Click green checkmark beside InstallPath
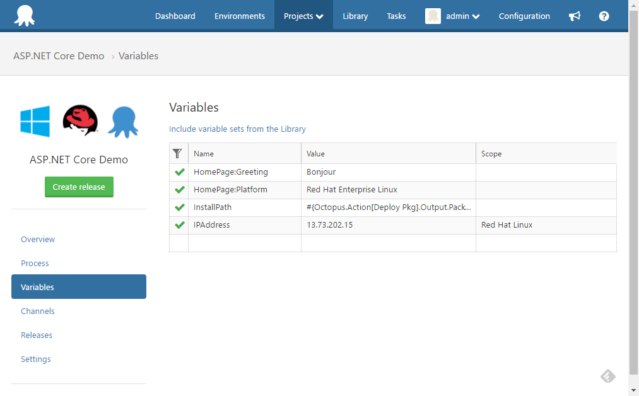Viewport: 639px width, 396px height. (179, 207)
